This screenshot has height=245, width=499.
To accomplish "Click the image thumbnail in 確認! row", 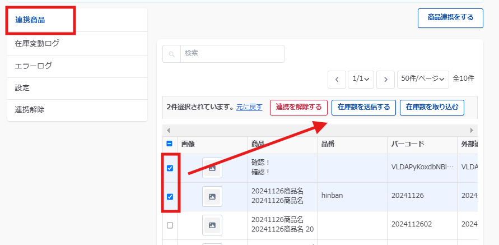I will point(212,168).
